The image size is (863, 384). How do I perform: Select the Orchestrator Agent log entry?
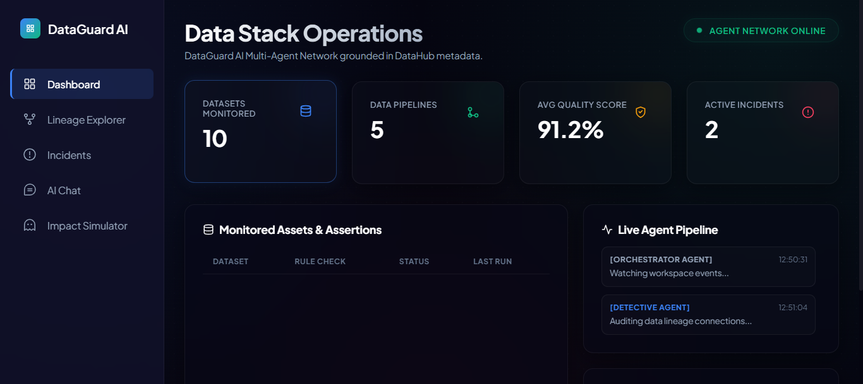(x=708, y=267)
